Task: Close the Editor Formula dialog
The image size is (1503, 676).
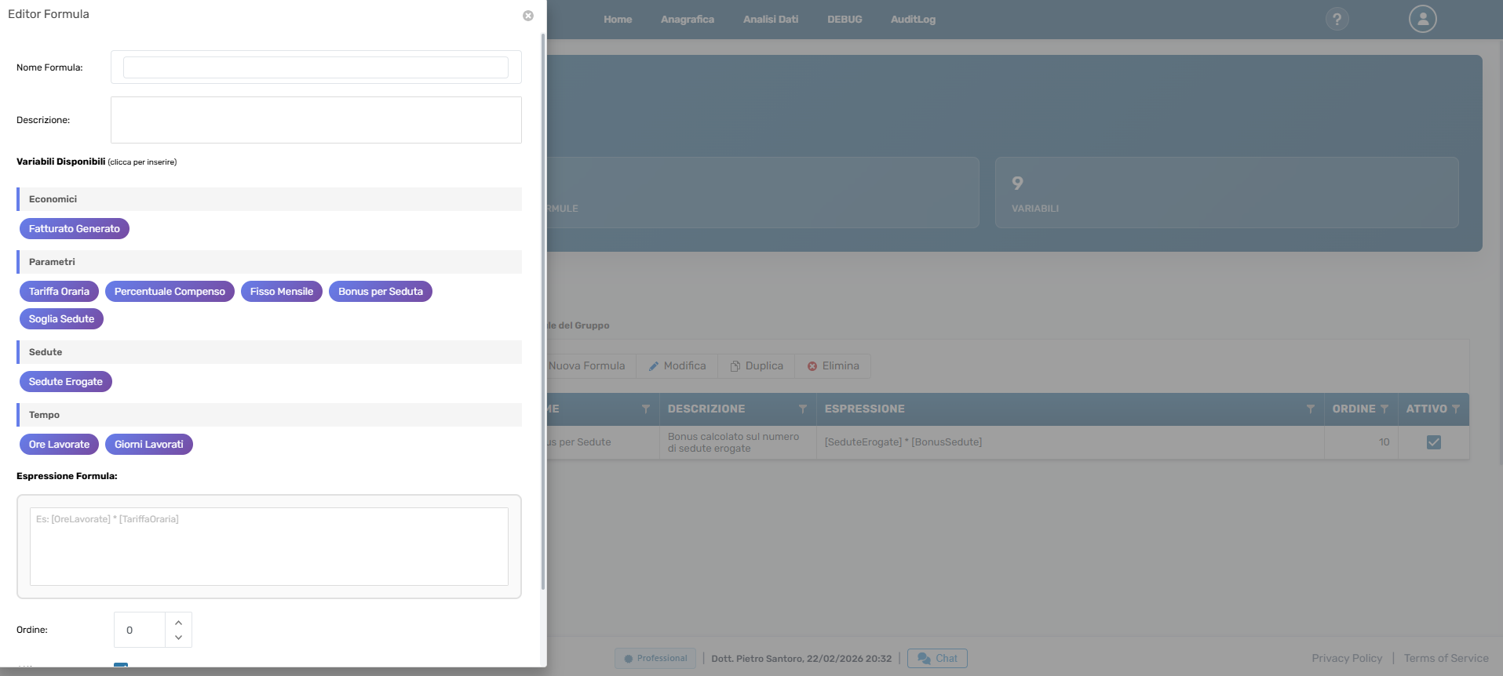Action: point(528,16)
